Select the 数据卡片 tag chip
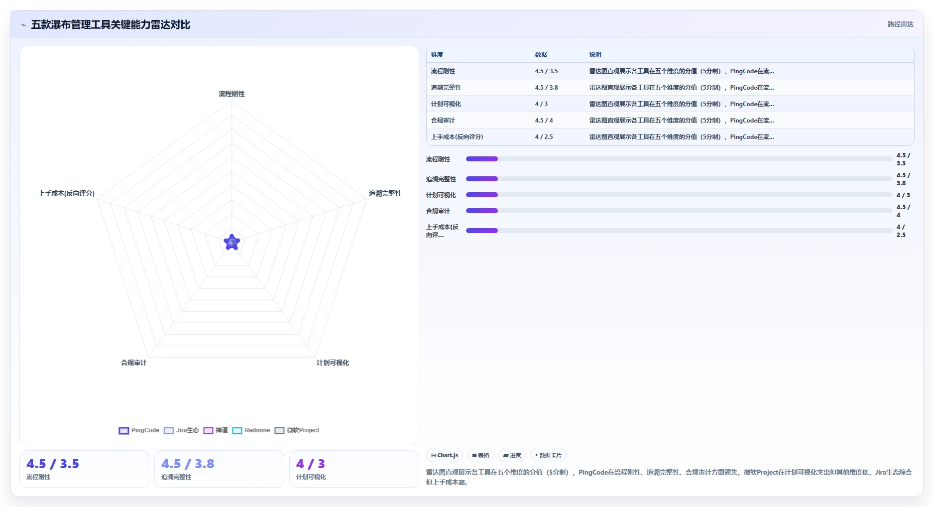 point(548,455)
